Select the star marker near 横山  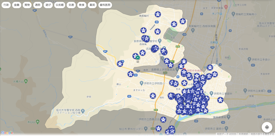point(131,74)
